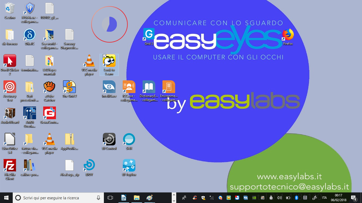Open the Action Center notifications
Screen dimensions: 362x203
(354, 198)
